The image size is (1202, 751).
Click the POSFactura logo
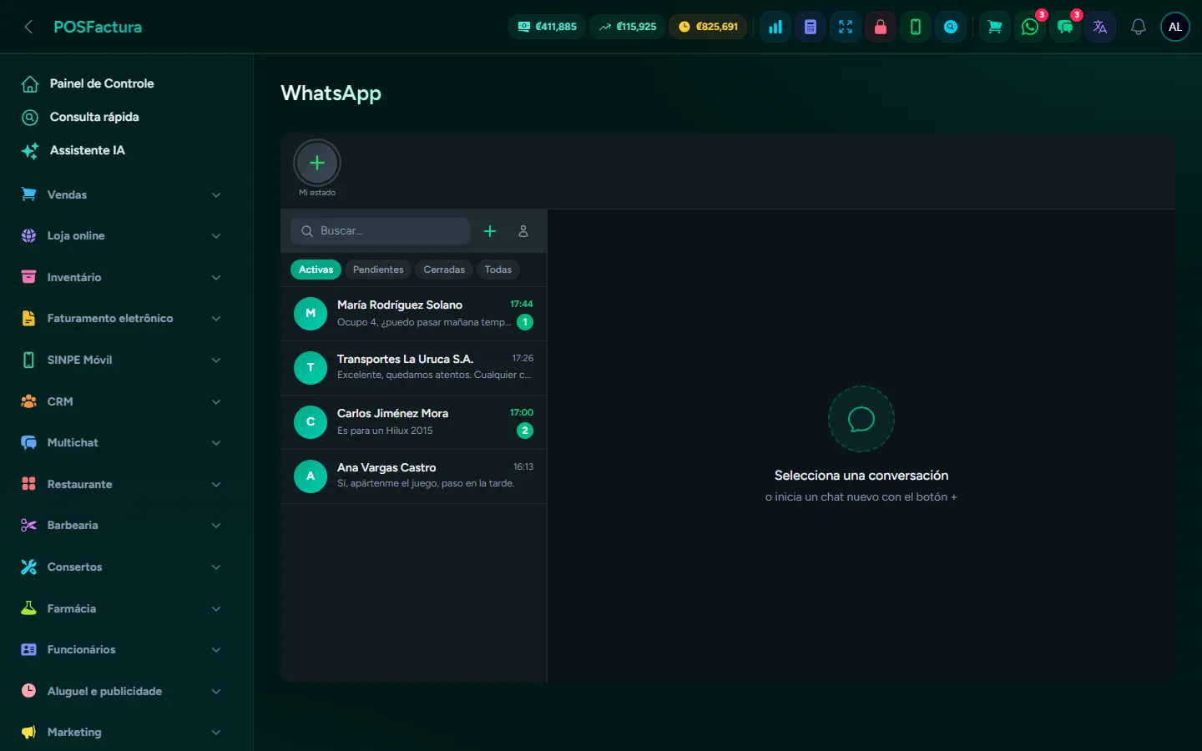point(98,27)
